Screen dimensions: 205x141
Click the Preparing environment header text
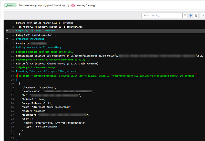pyautogui.click(x=30, y=39)
